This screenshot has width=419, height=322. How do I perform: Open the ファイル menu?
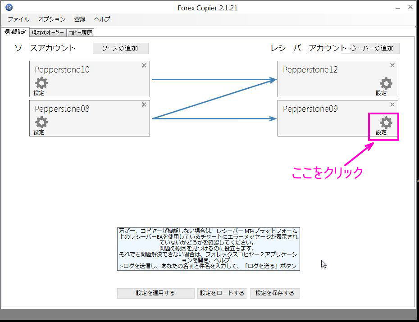pyautogui.click(x=18, y=19)
